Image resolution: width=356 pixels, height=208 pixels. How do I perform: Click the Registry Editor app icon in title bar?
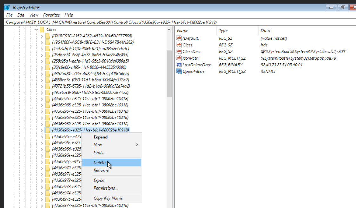point(7,7)
